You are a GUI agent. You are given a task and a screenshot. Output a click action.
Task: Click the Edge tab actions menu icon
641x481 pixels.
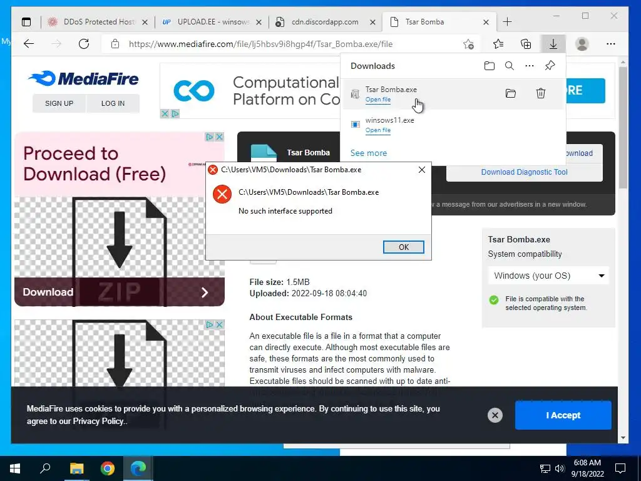(26, 22)
